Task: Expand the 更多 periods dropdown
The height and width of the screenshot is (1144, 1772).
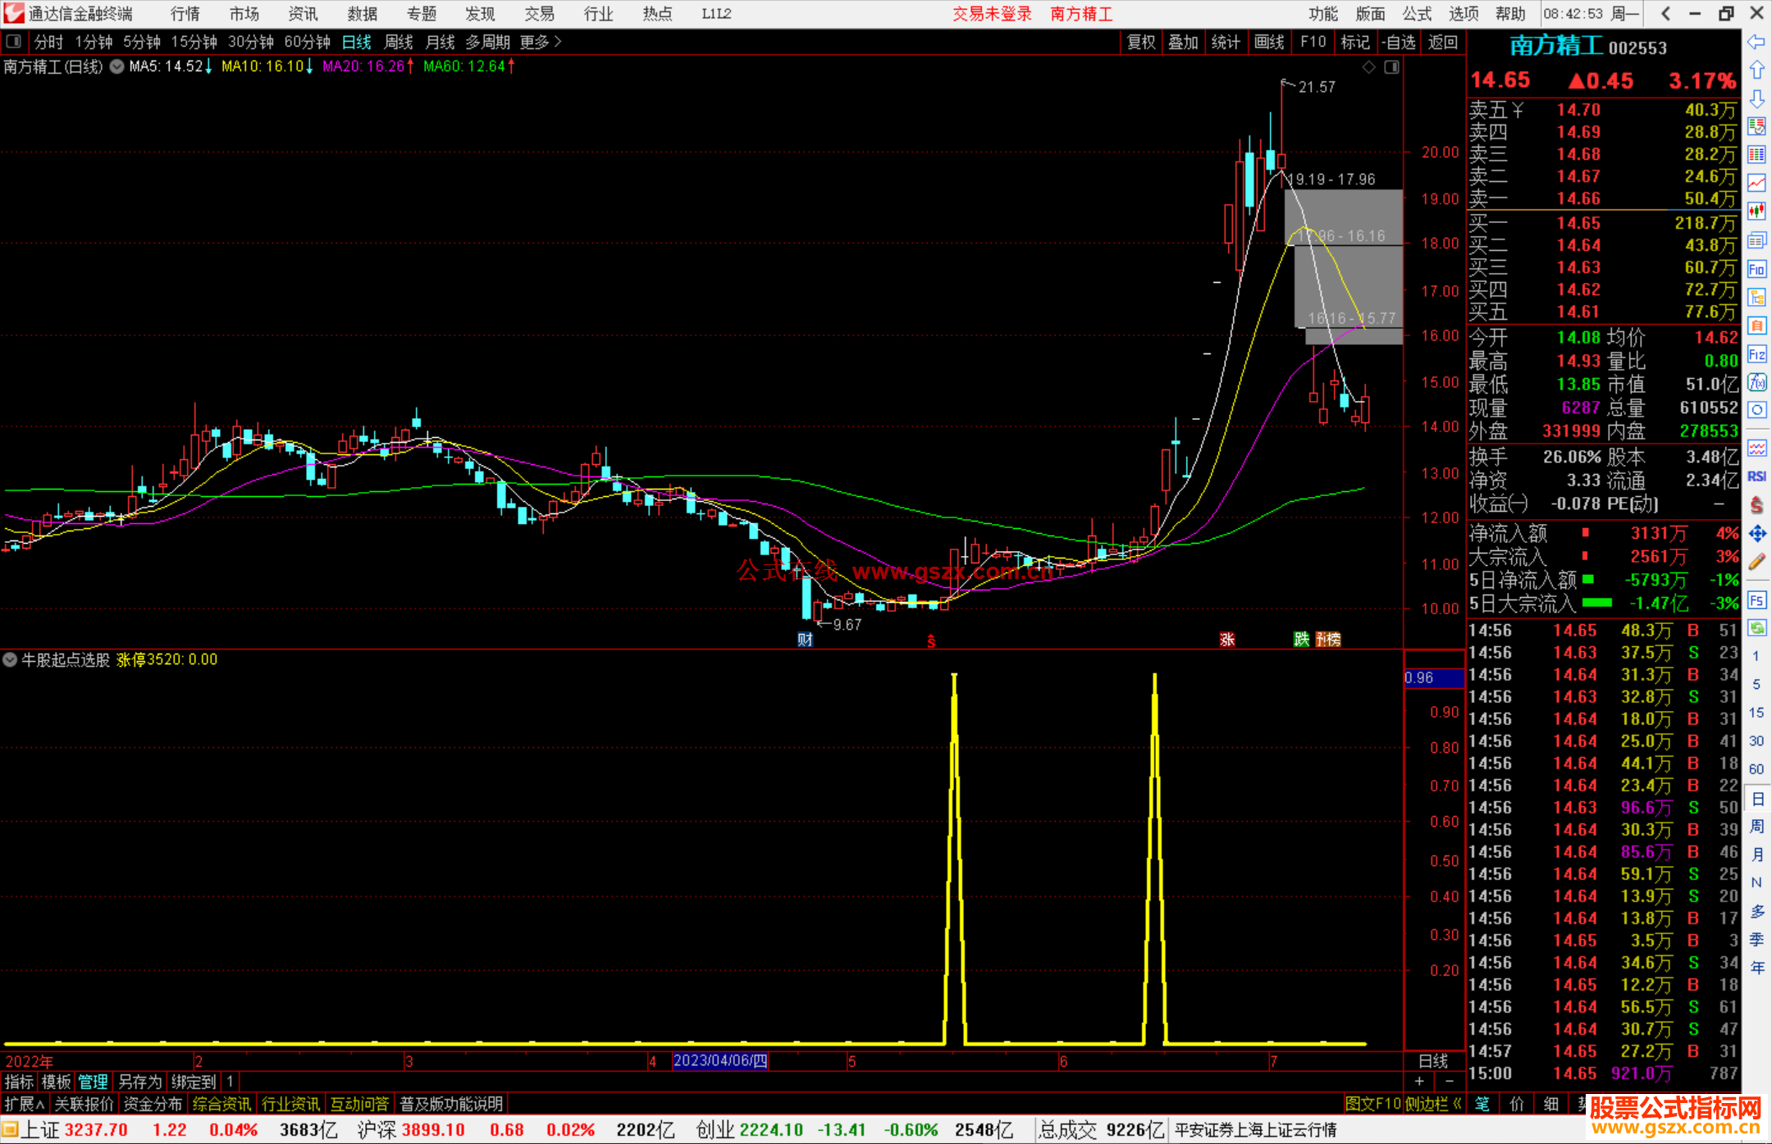Action: click(541, 41)
